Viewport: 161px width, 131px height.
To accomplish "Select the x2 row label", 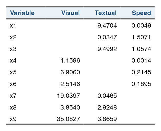I will point(13,37).
